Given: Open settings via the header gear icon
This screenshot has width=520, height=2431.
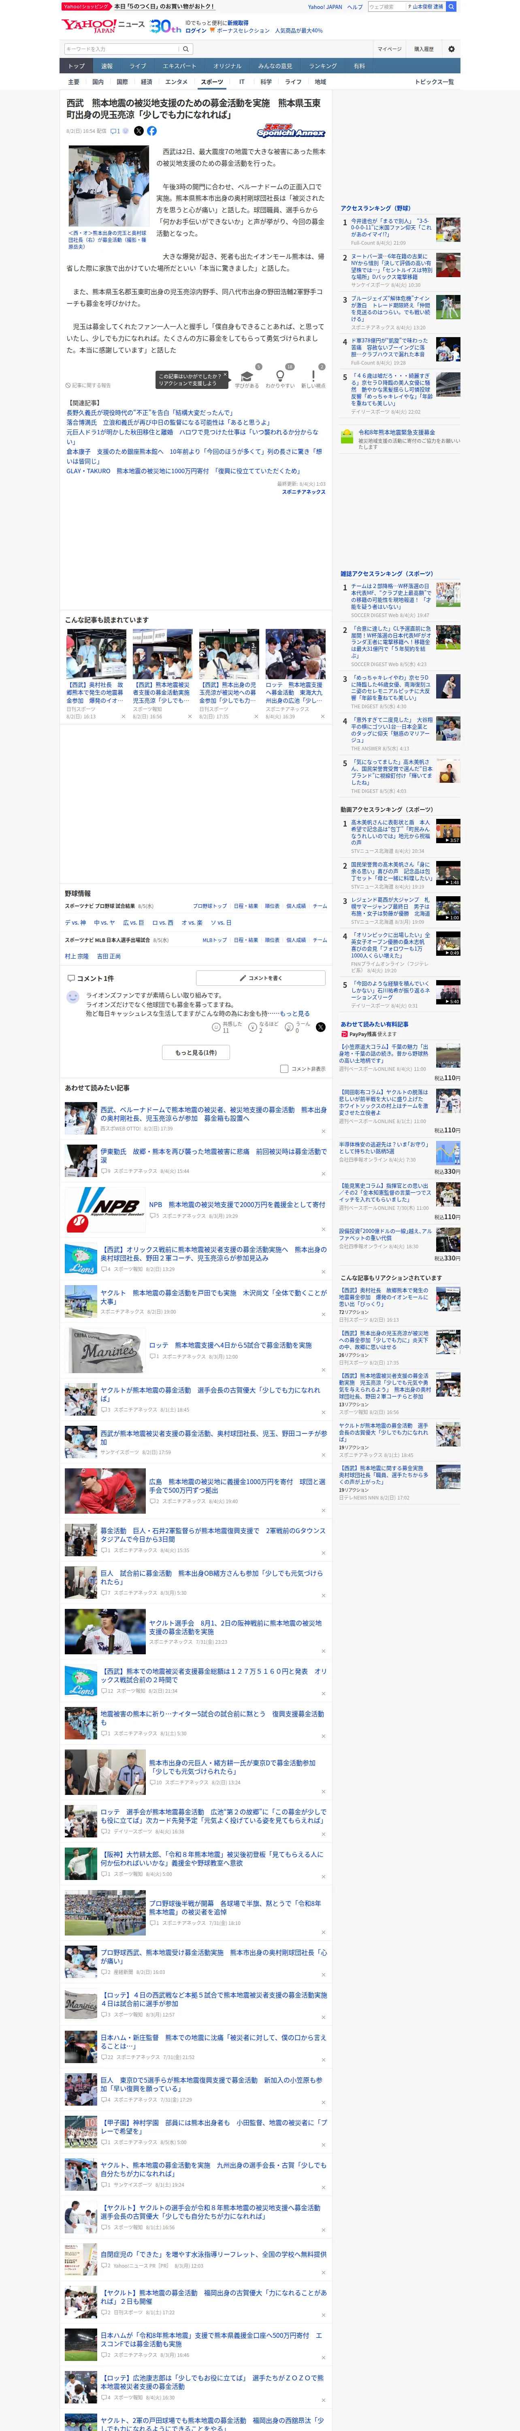Looking at the screenshot, I should click(x=451, y=49).
